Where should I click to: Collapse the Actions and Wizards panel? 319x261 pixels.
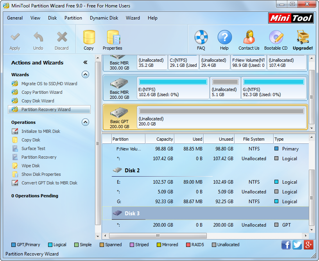pyautogui.click(x=85, y=63)
